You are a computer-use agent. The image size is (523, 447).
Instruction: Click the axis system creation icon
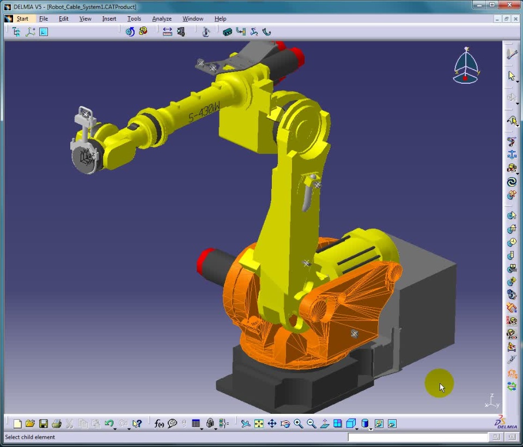pyautogui.click(x=30, y=32)
